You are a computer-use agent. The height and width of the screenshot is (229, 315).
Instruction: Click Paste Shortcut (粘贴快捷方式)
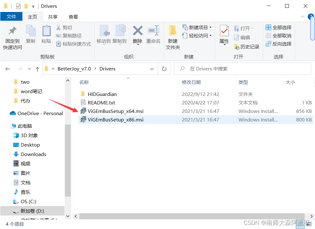(x=74, y=44)
